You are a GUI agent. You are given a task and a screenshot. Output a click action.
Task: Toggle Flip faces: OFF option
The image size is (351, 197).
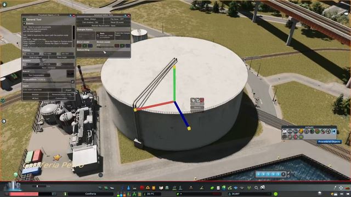[117, 19]
